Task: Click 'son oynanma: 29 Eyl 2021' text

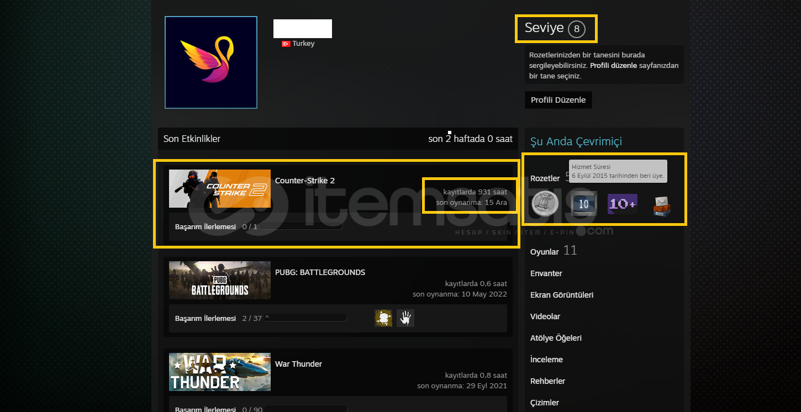Action: click(462, 386)
